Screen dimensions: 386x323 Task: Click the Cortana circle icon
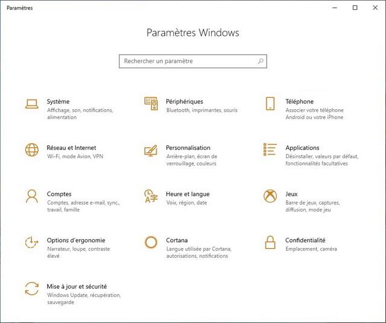click(x=151, y=242)
